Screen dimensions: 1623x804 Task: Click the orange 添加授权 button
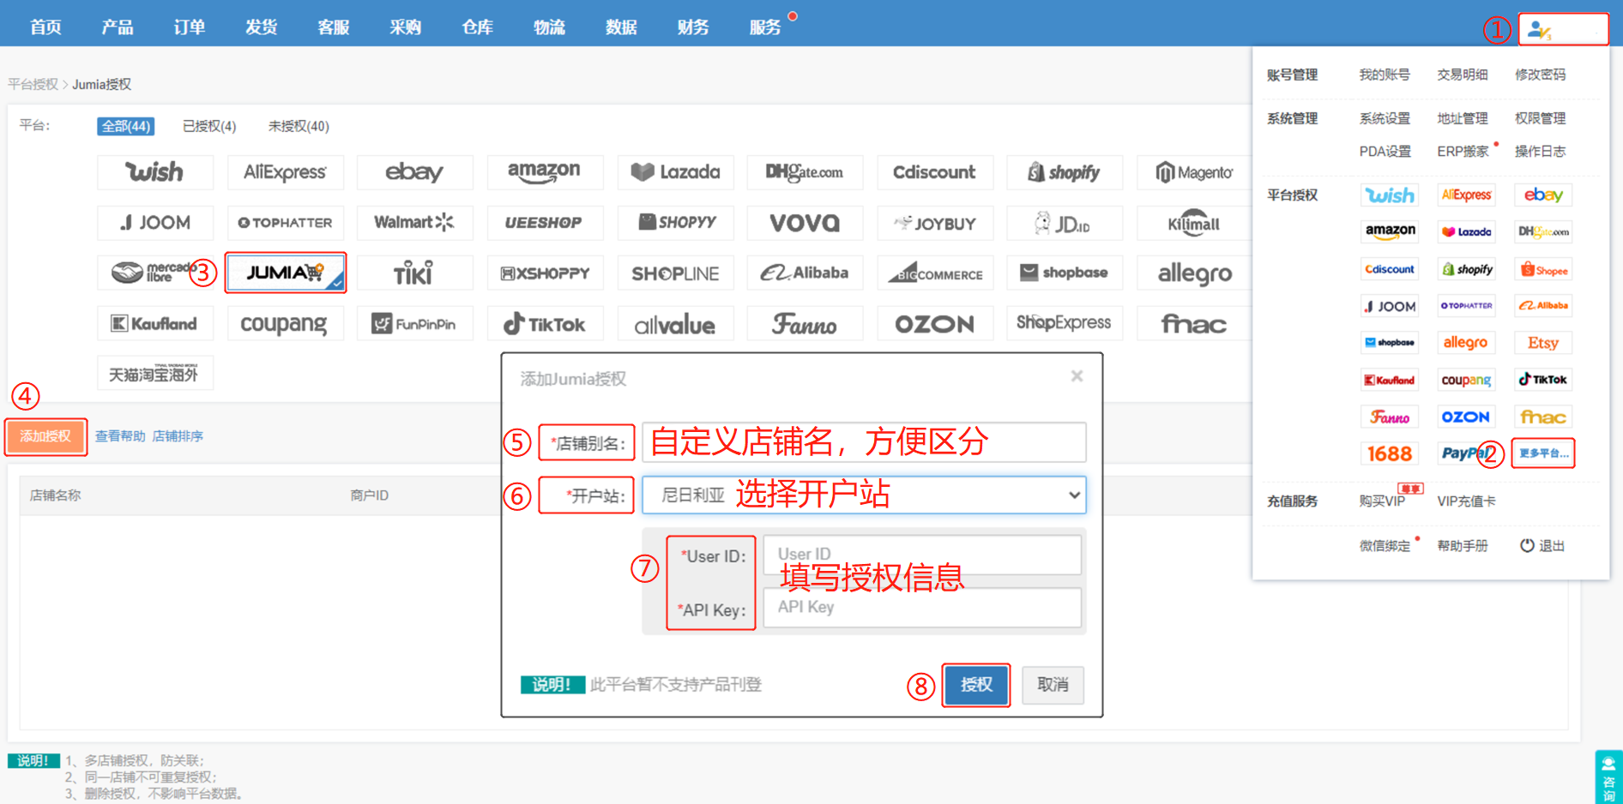tap(46, 436)
